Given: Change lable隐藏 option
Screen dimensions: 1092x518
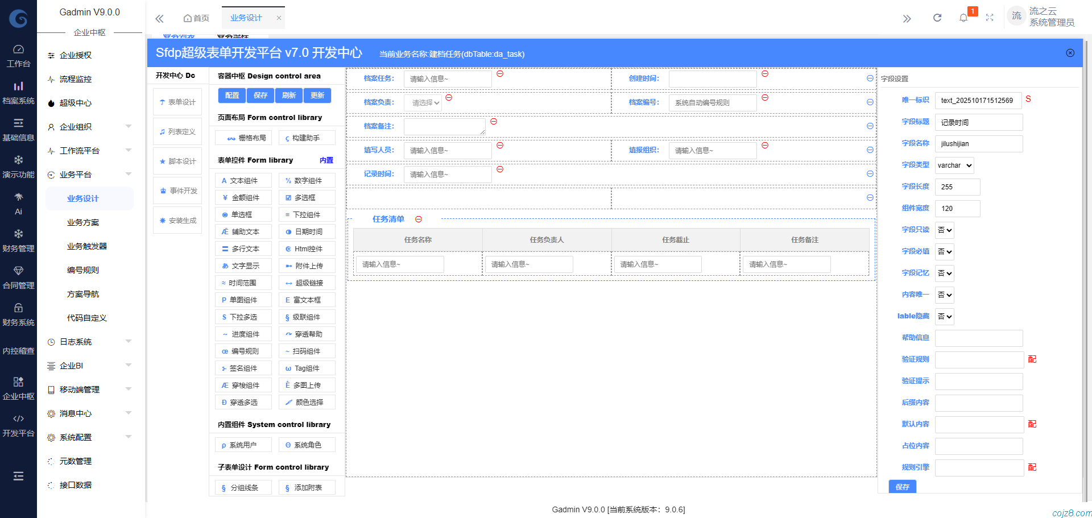Looking at the screenshot, I should (944, 316).
